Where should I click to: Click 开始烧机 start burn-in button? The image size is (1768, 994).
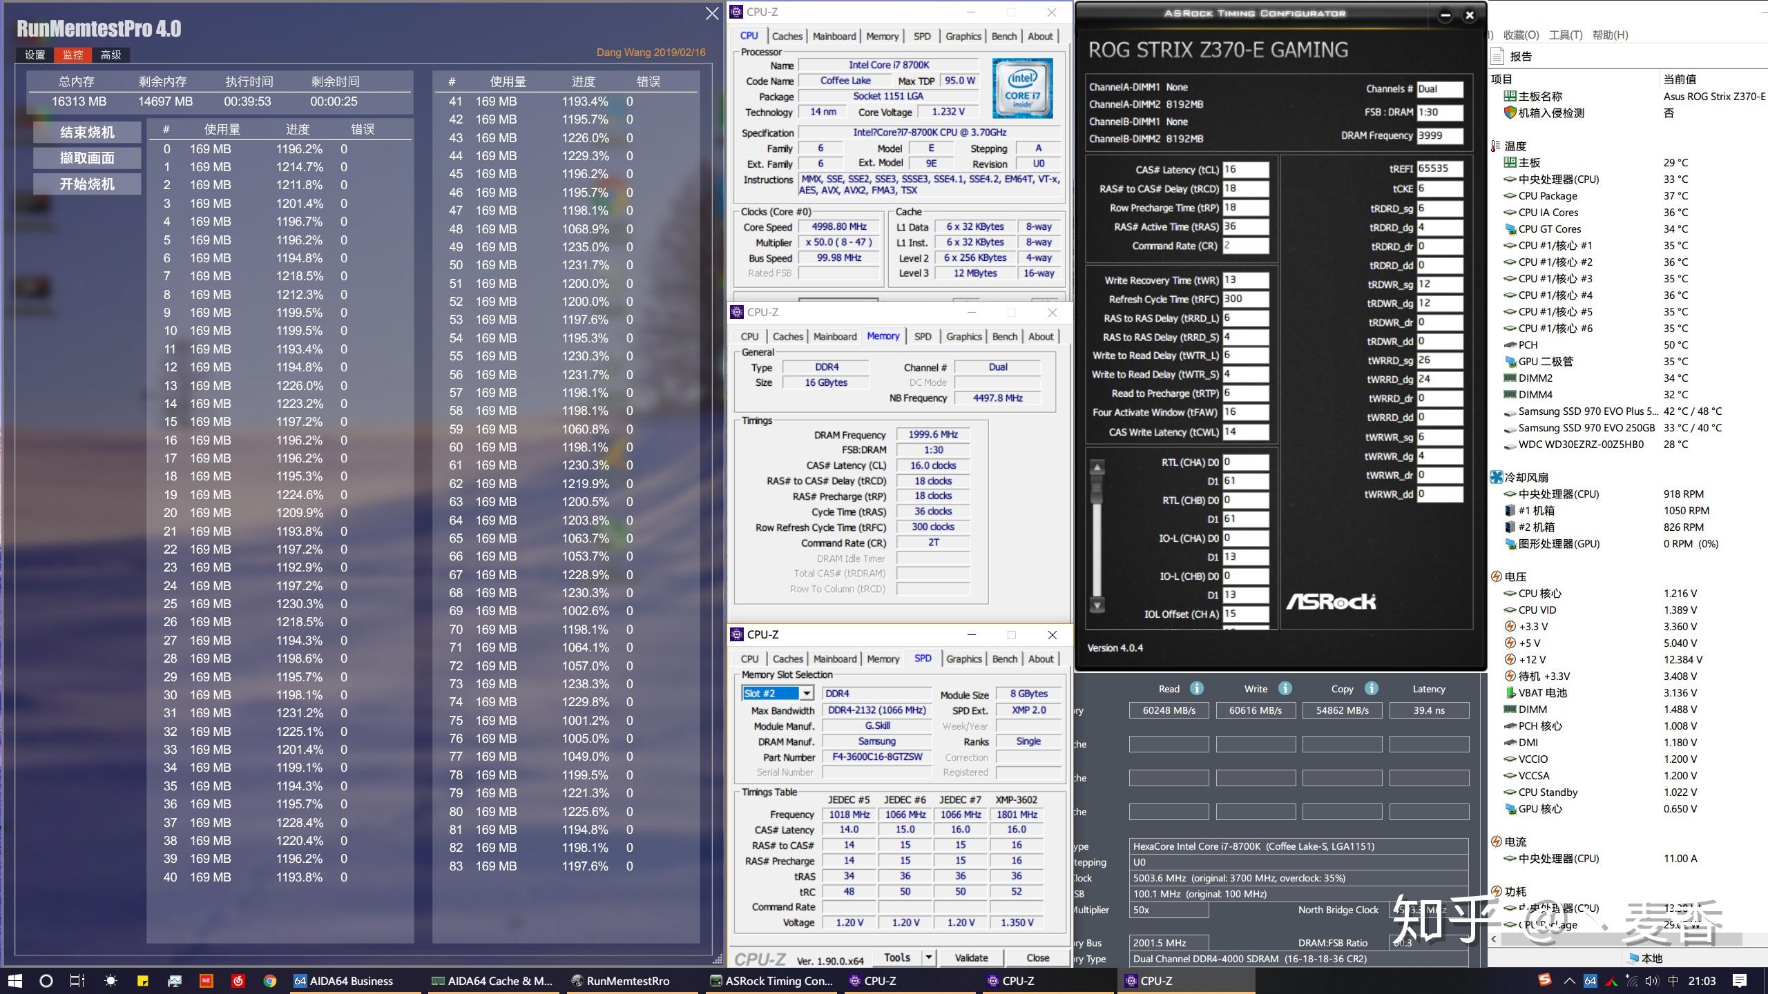tap(87, 184)
